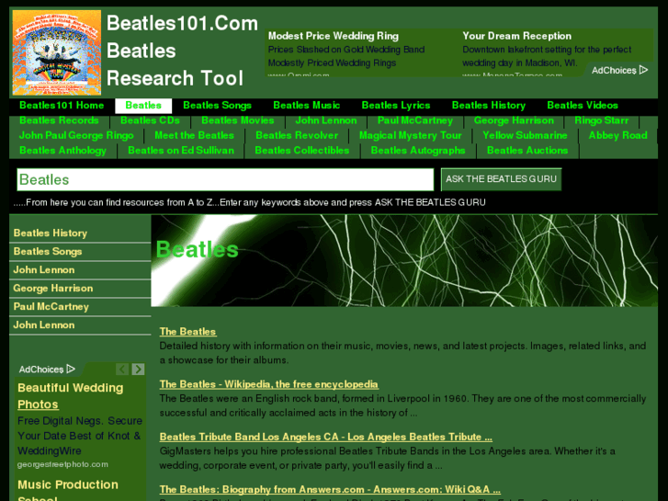Show previous sidebar ad with left arrow
Image resolution: width=668 pixels, height=501 pixels.
(122, 370)
